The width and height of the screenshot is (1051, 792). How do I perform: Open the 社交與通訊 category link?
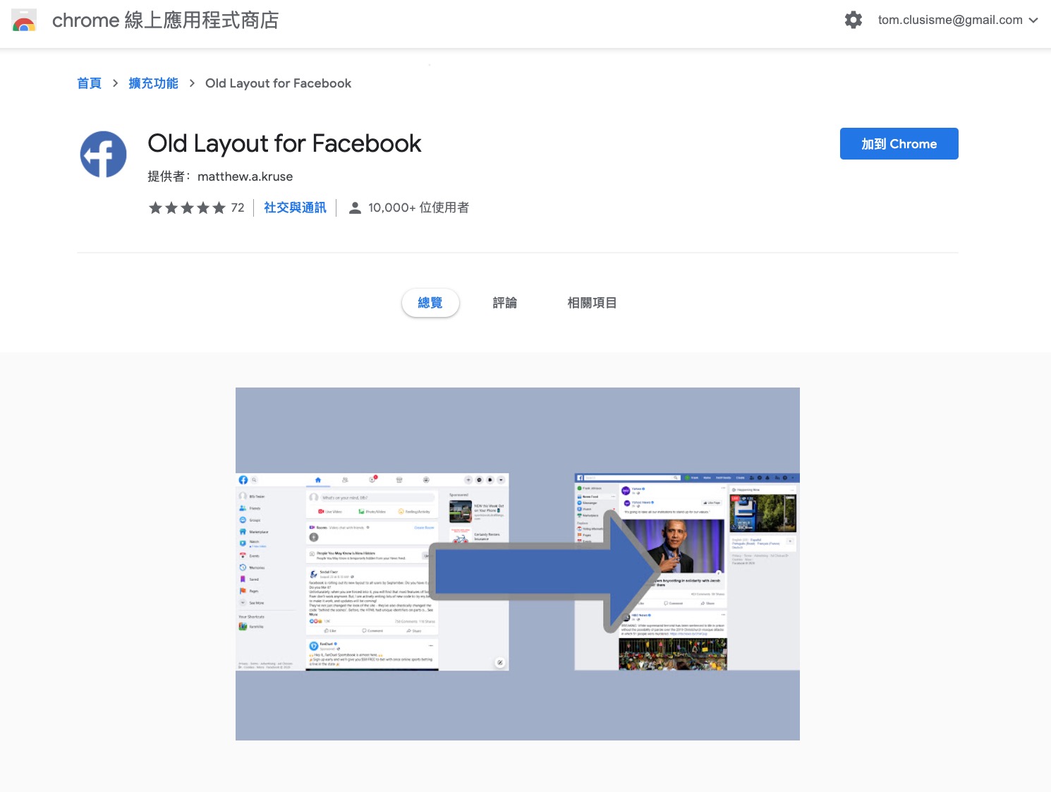click(295, 208)
